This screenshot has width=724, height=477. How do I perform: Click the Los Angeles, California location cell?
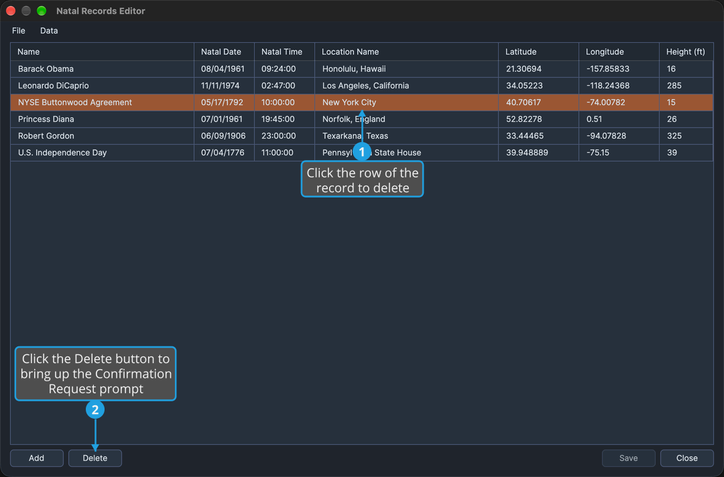406,86
